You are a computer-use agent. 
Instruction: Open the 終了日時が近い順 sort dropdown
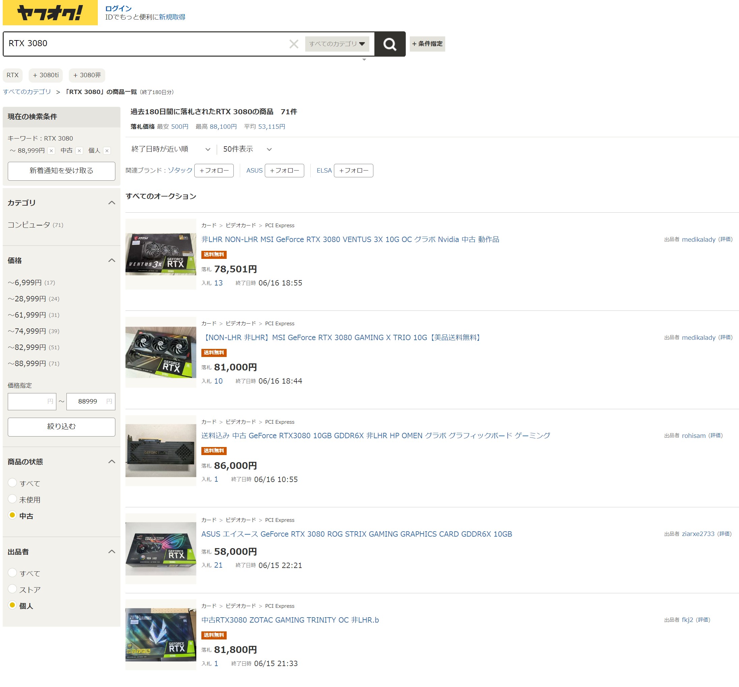(171, 149)
